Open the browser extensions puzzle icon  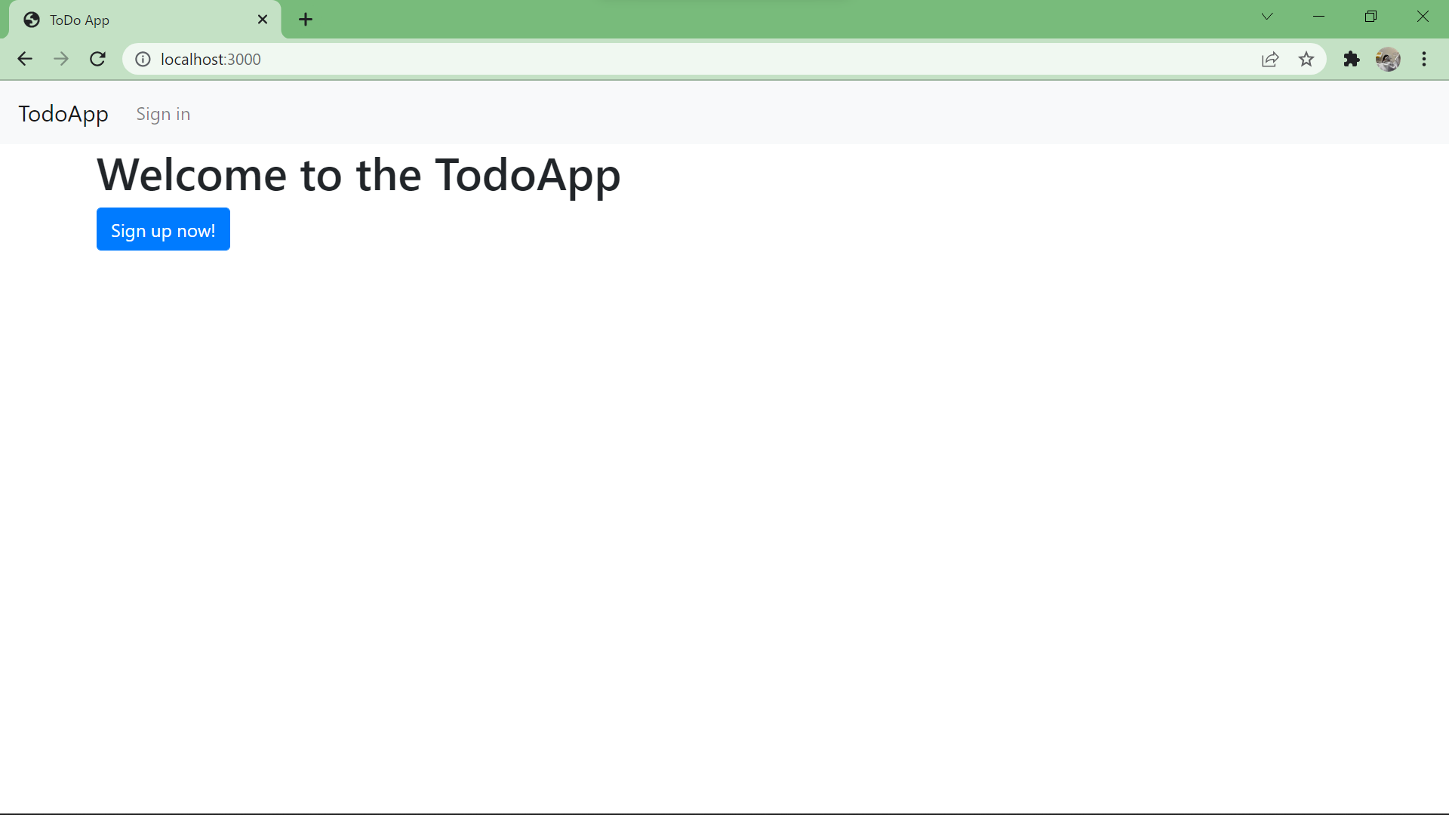pyautogui.click(x=1352, y=59)
